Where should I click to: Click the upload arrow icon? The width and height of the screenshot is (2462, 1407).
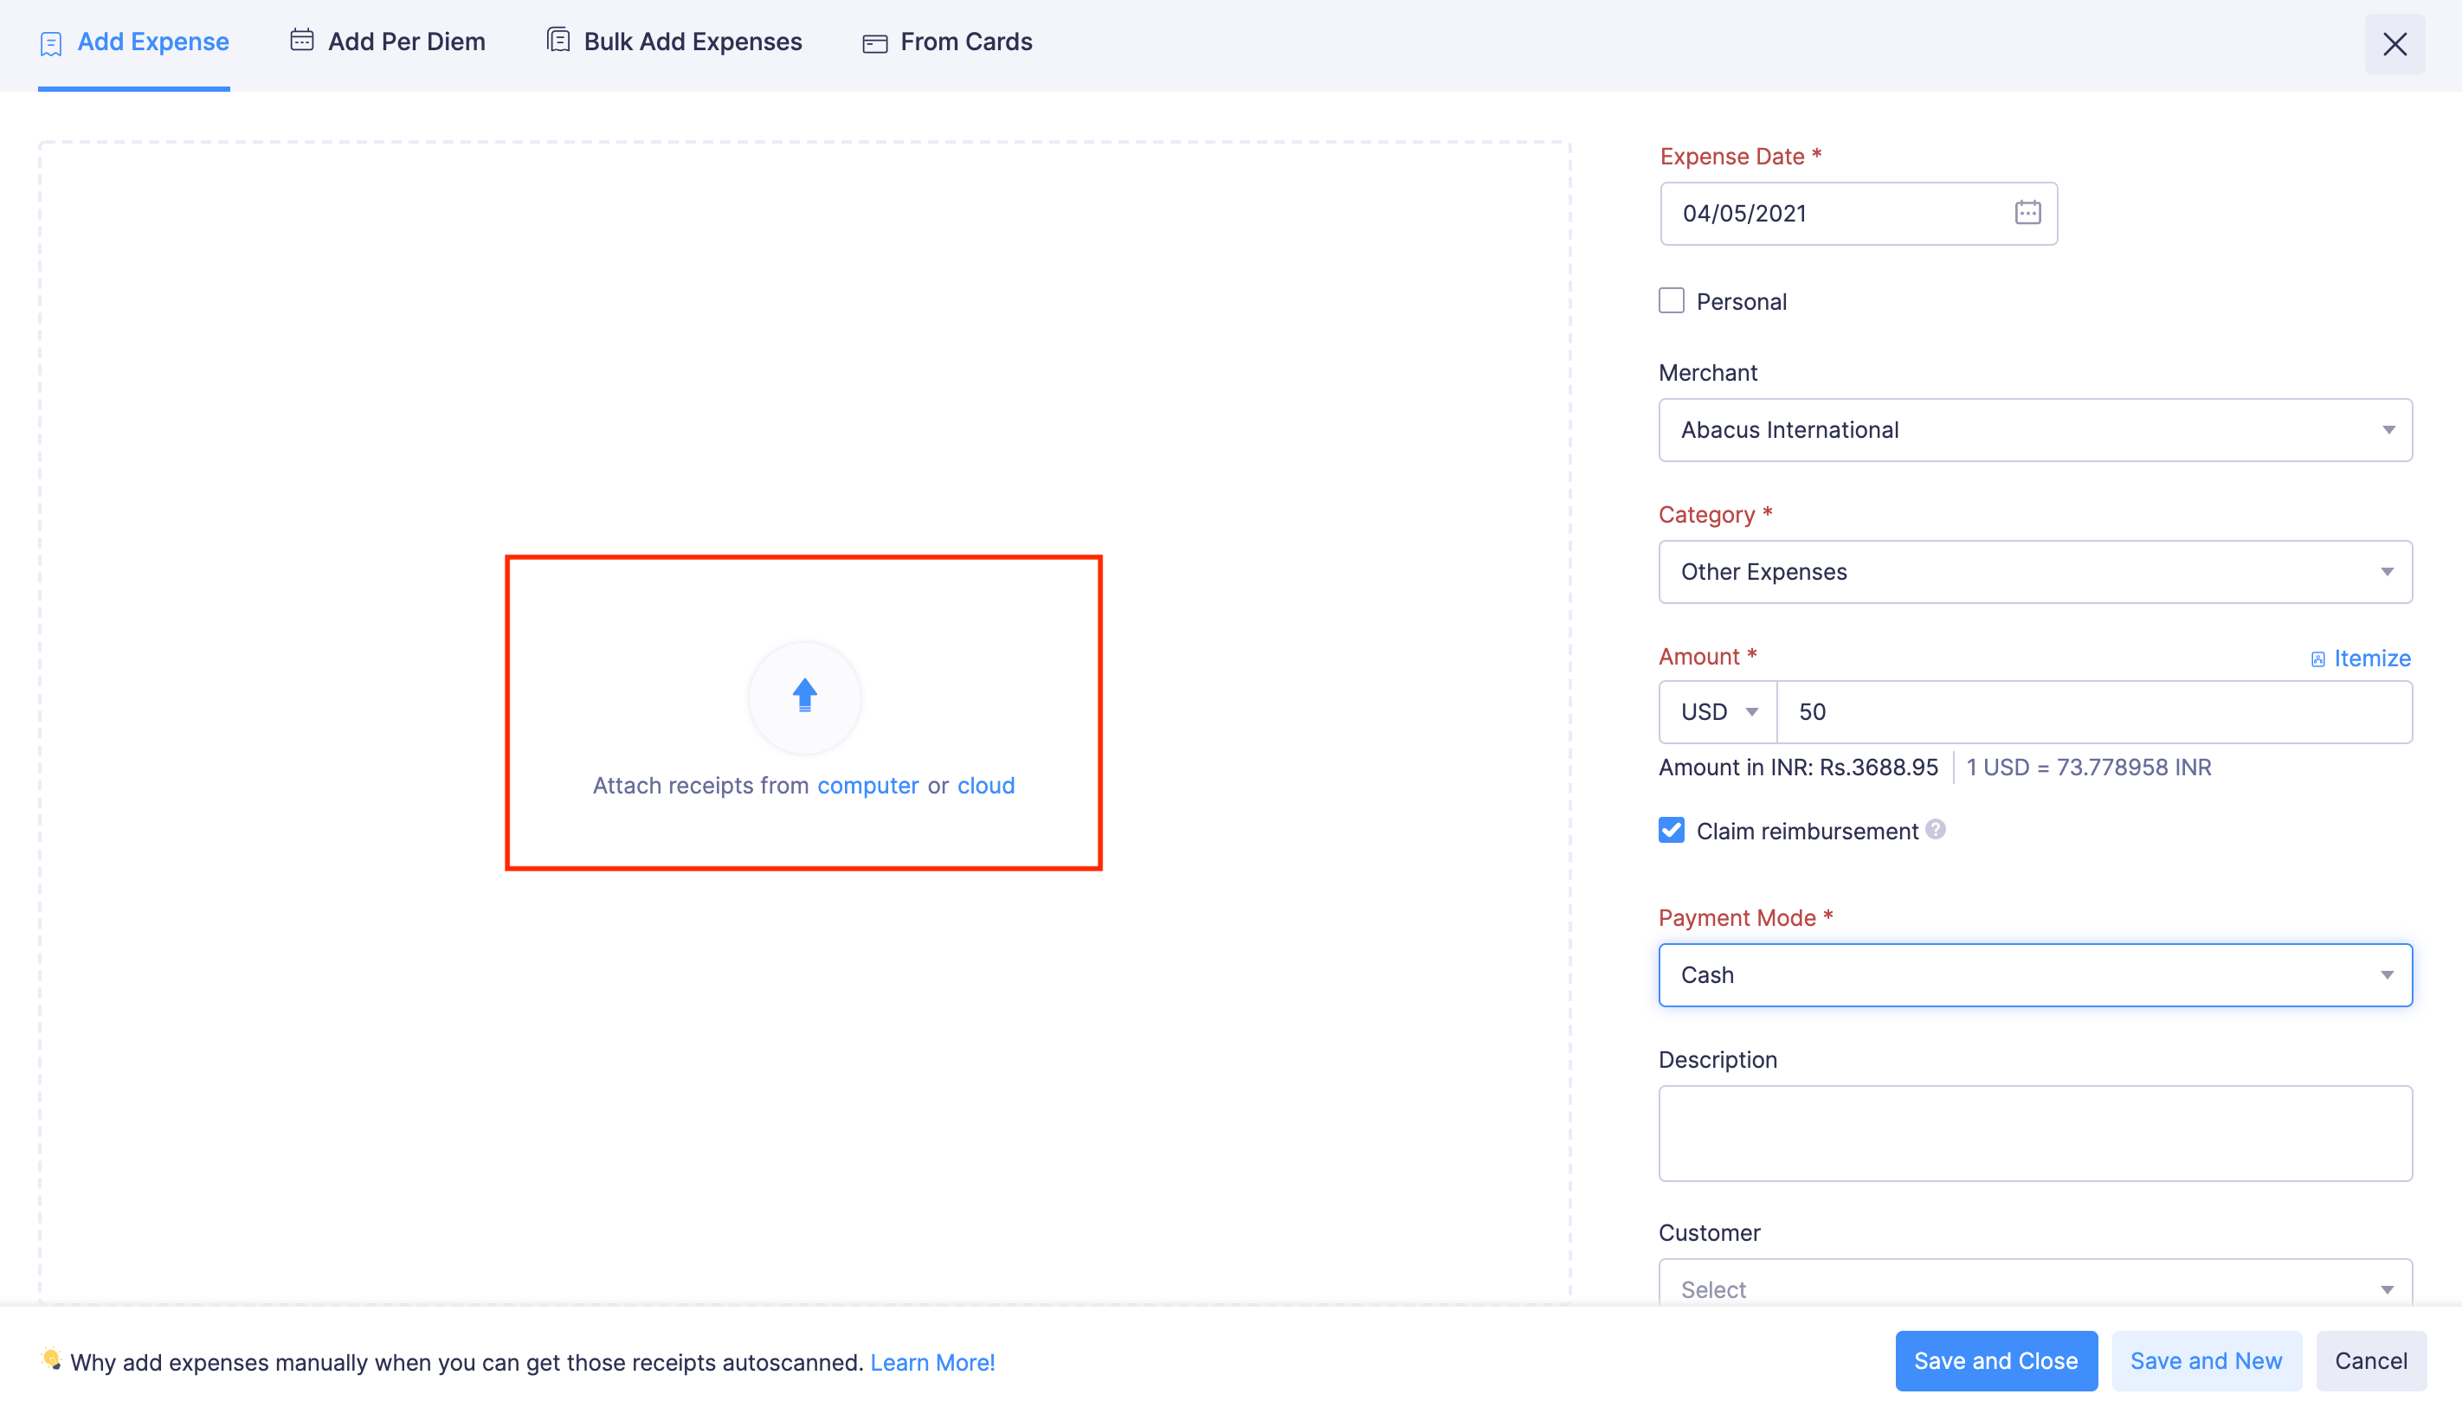point(804,696)
